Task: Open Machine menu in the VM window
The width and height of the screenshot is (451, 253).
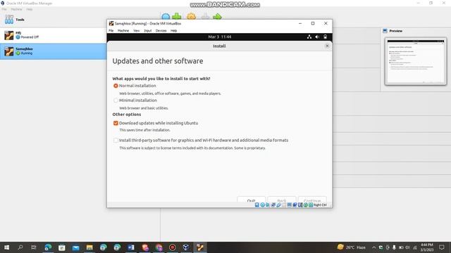Action: 123,31
